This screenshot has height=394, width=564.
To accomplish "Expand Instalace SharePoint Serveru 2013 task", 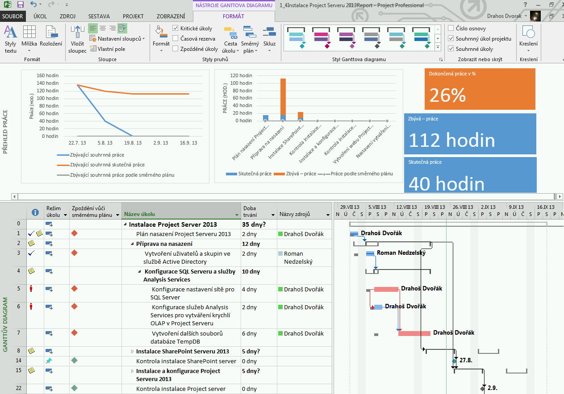I will coord(132,352).
